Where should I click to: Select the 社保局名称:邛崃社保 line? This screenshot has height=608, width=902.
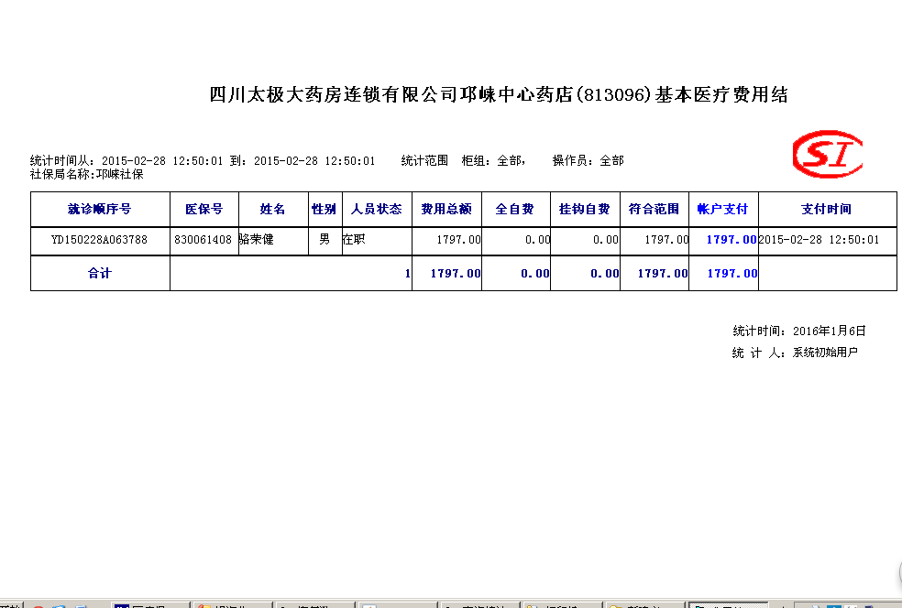tap(87, 174)
